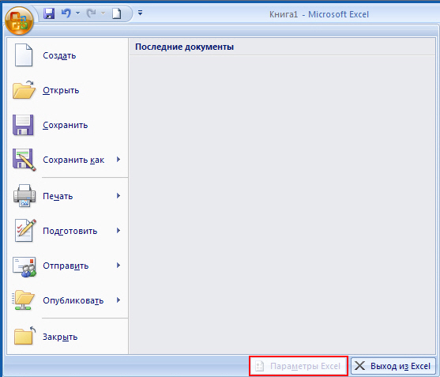
Task: Click the checklist pencil icon beside Подготовить
Action: [25, 230]
